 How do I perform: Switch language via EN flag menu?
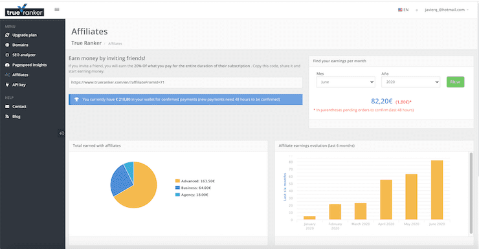pos(403,10)
